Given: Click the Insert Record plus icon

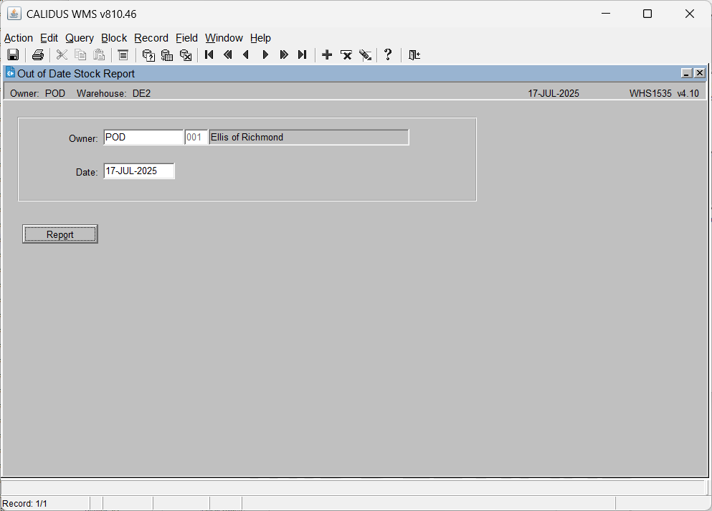Looking at the screenshot, I should (x=327, y=55).
